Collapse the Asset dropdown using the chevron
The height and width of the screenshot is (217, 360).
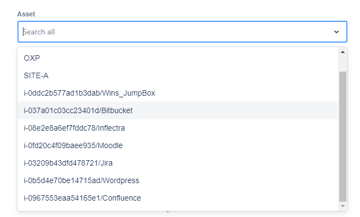337,32
